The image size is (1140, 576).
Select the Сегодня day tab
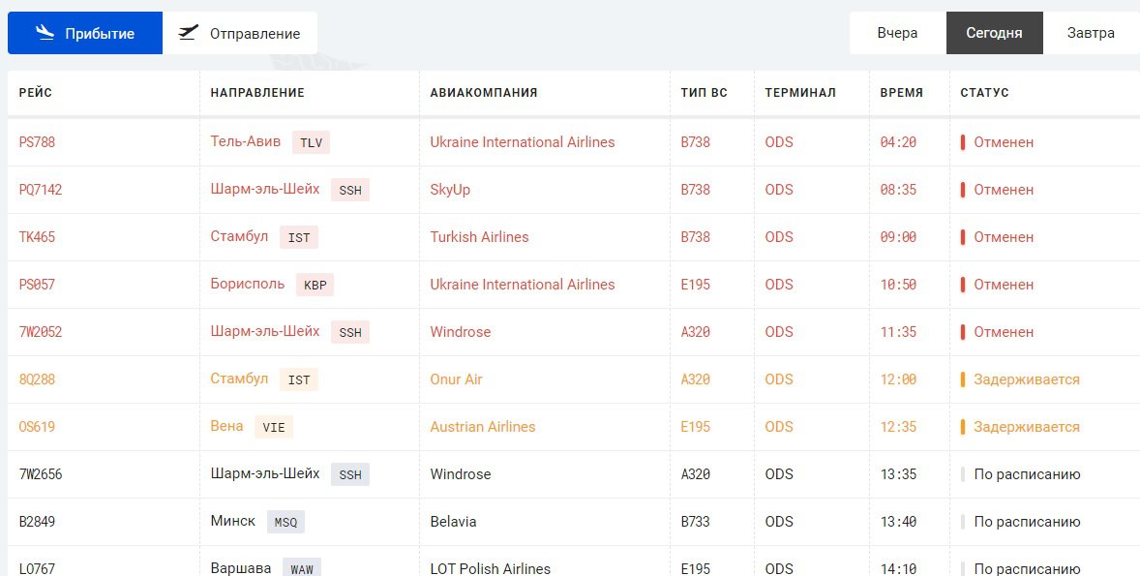tap(994, 33)
